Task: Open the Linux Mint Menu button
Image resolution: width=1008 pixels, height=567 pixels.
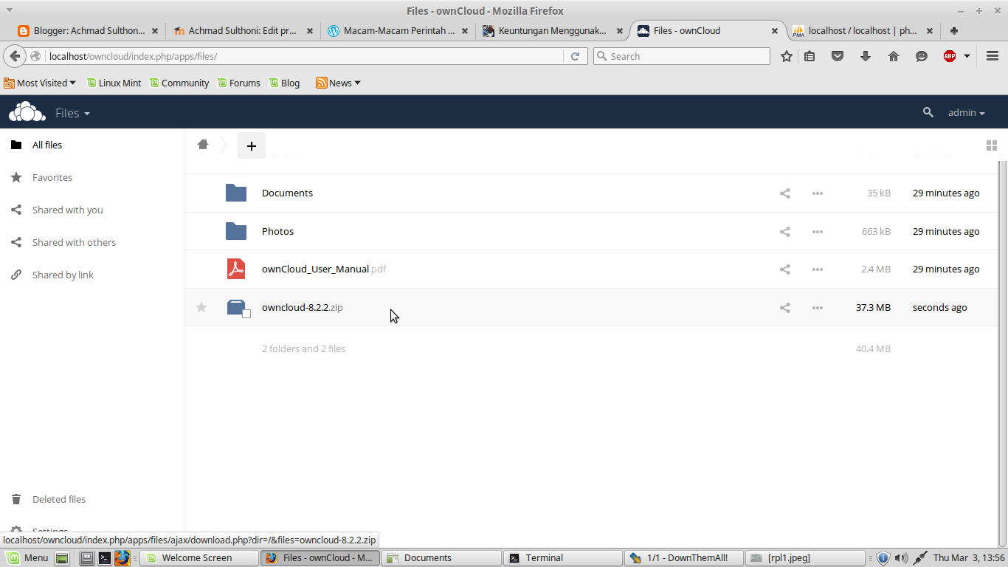Action: click(27, 558)
